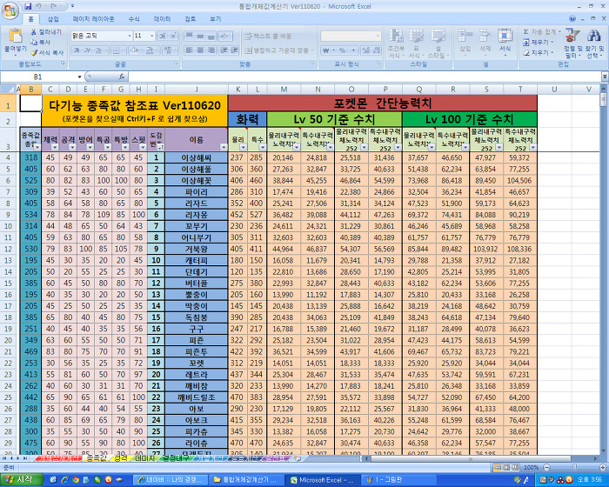This screenshot has height=487, width=609.
Task: Open the font size dropdown showing 11
Action: [x=152, y=36]
